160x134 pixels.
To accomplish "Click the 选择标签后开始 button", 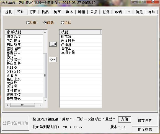I will click(x=16, y=123).
